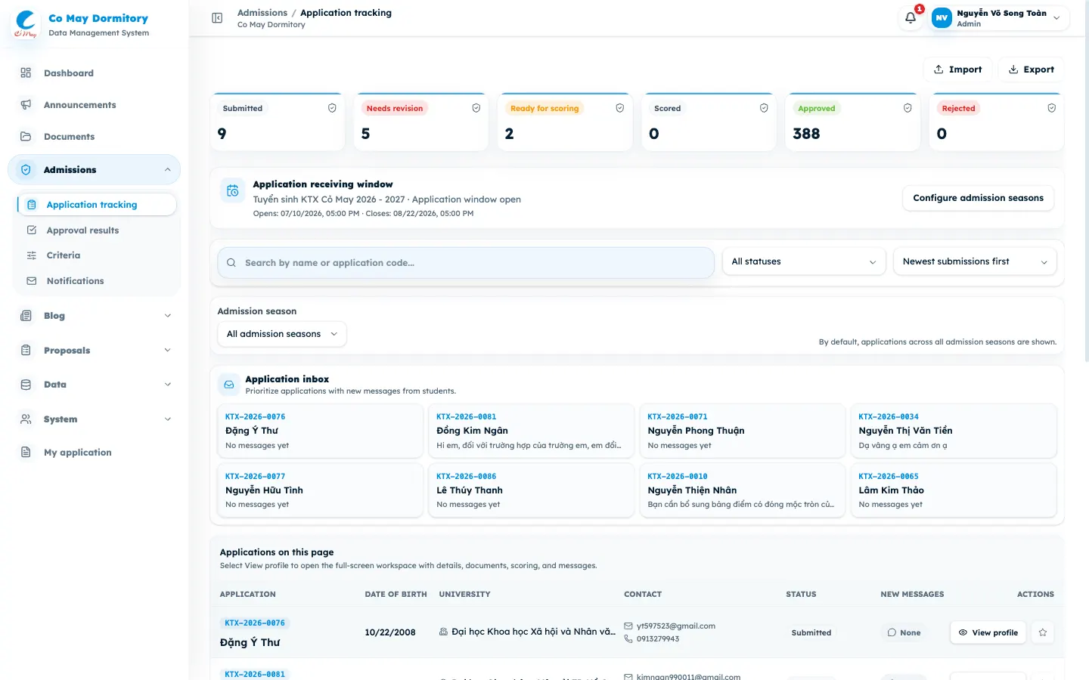
Task: Click the Criteria sliders icon
Action: pyautogui.click(x=32, y=255)
